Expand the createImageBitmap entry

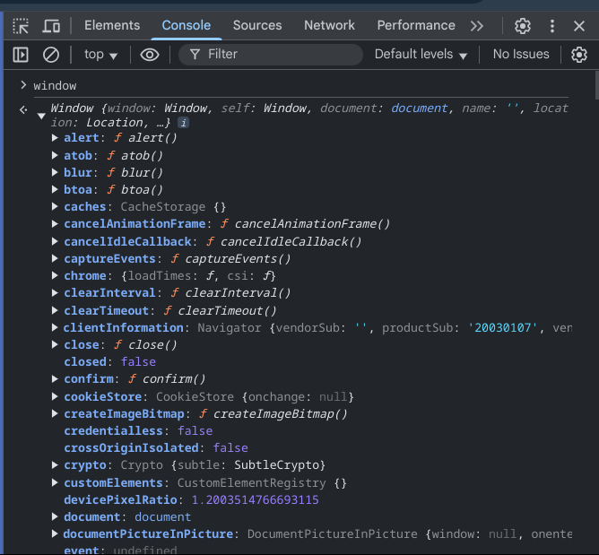[55, 413]
